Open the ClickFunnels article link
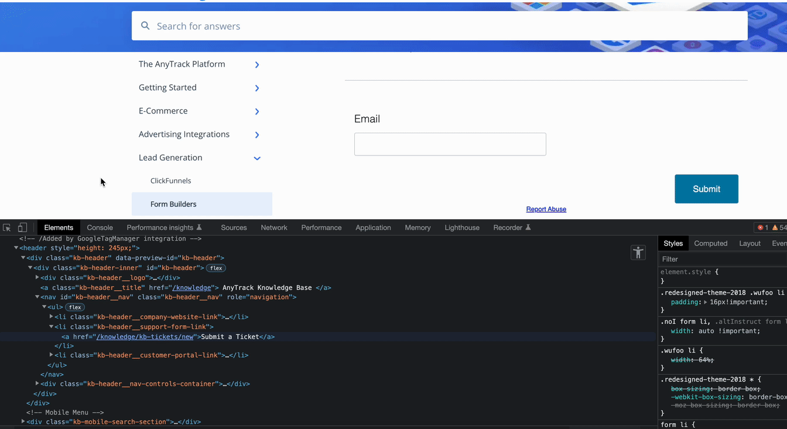 (x=170, y=181)
